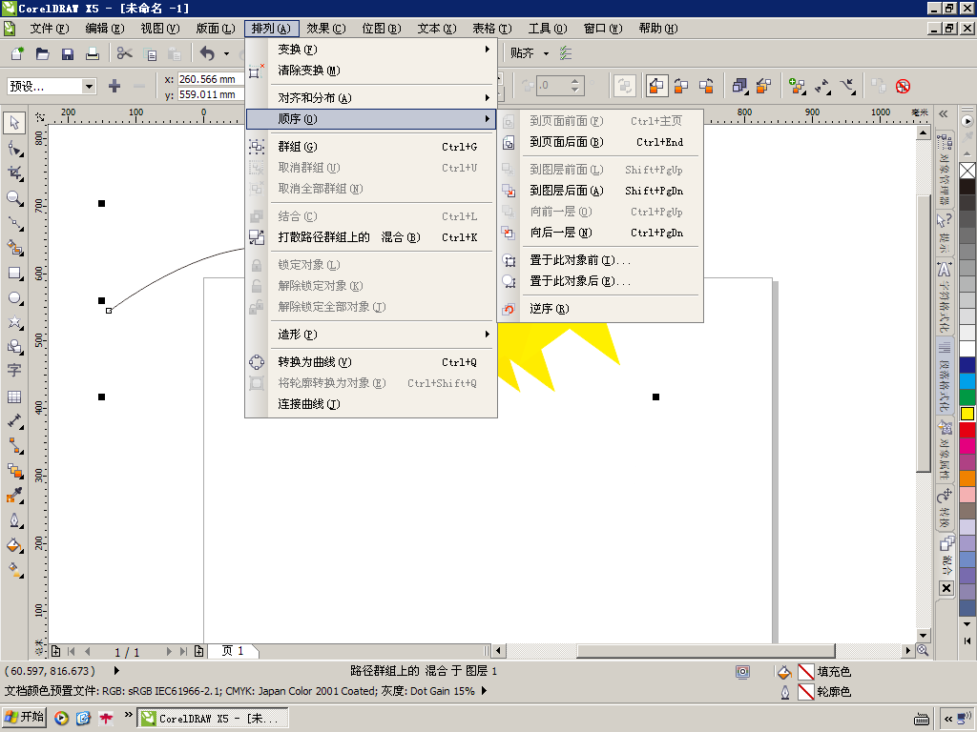Select the Smart fill tool
This screenshot has width=977, height=732.
[x=13, y=248]
